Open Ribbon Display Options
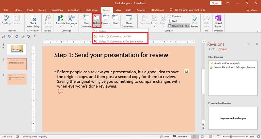 pos(228,3)
